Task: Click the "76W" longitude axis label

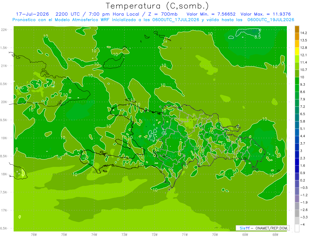Action: click(34, 234)
